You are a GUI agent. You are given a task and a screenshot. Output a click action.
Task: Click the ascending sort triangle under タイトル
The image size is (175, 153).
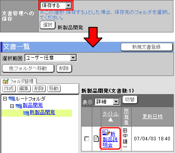[x=111, y=120]
